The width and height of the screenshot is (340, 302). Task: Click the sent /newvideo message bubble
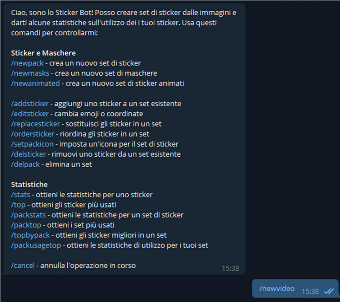295,289
